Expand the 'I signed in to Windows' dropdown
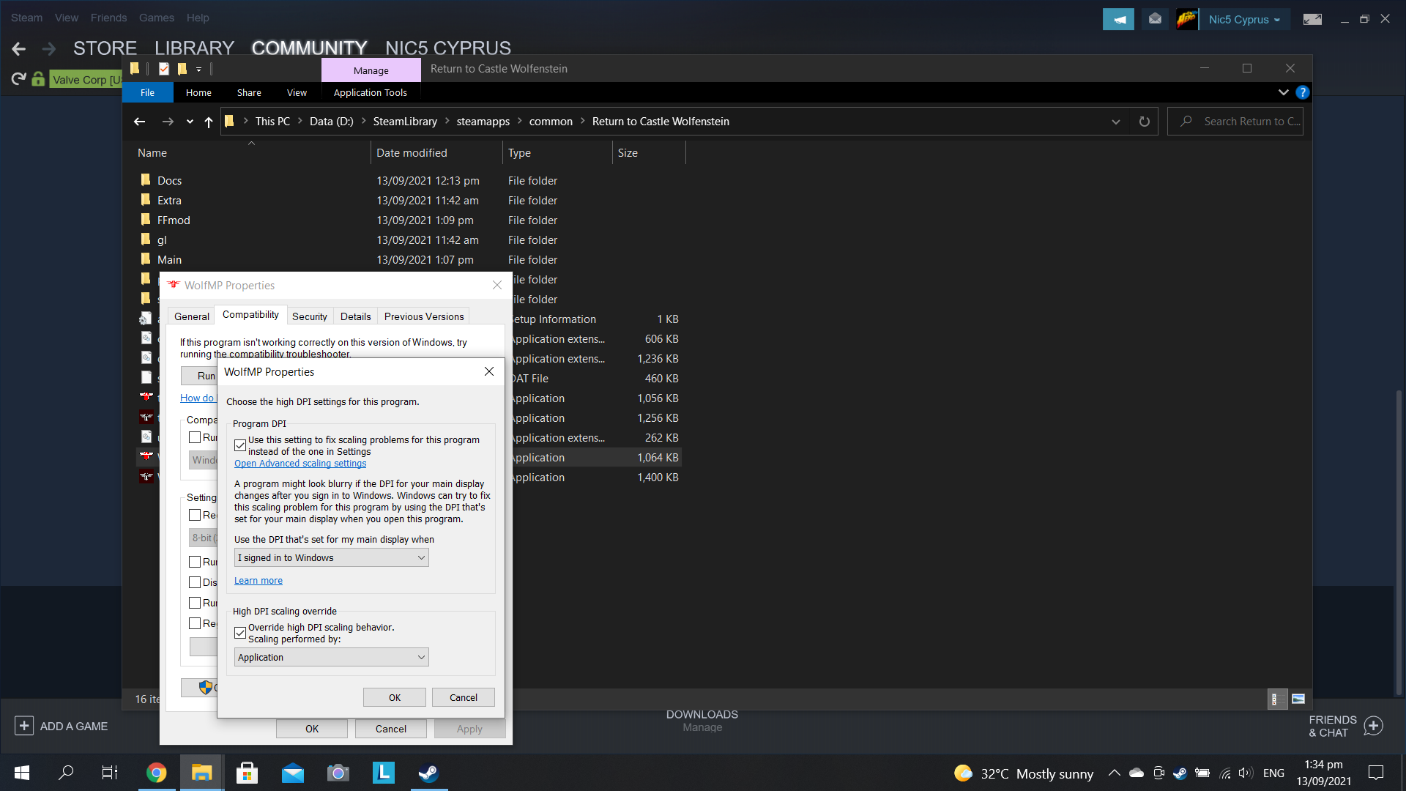The width and height of the screenshot is (1406, 791). pos(331,558)
